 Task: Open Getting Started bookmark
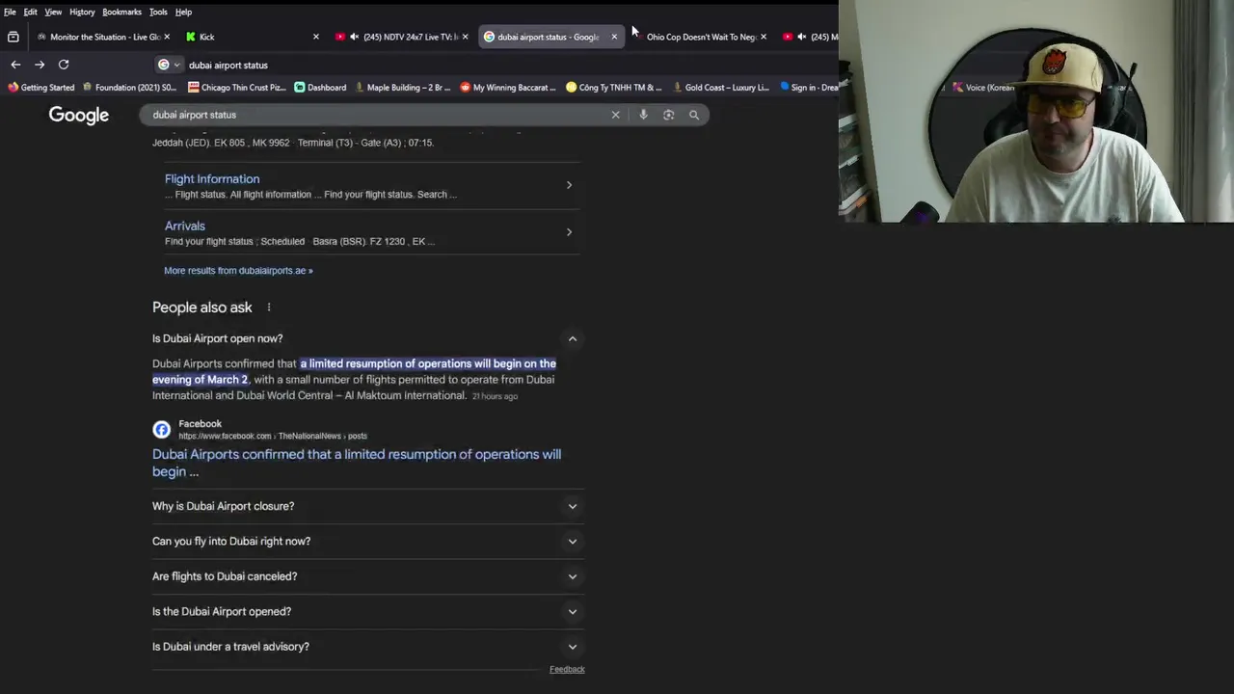40,88
